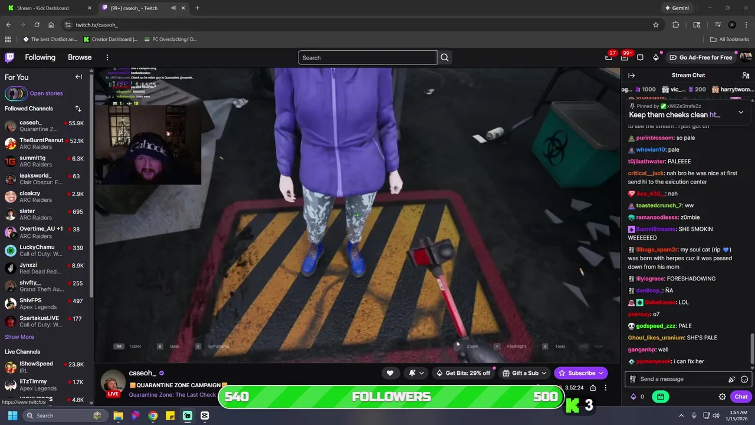Show hidden tray icons chevron
The height and width of the screenshot is (425, 755).
(x=681, y=416)
